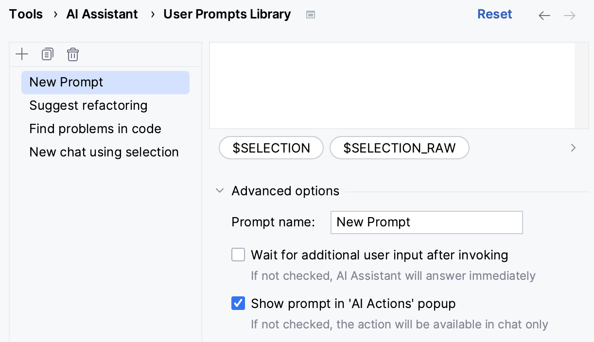
Task: Delete the selected prompt via trash icon
Action: 73,54
